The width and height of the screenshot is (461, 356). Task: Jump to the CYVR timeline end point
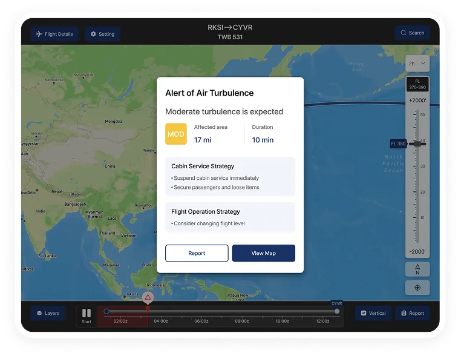click(337, 311)
